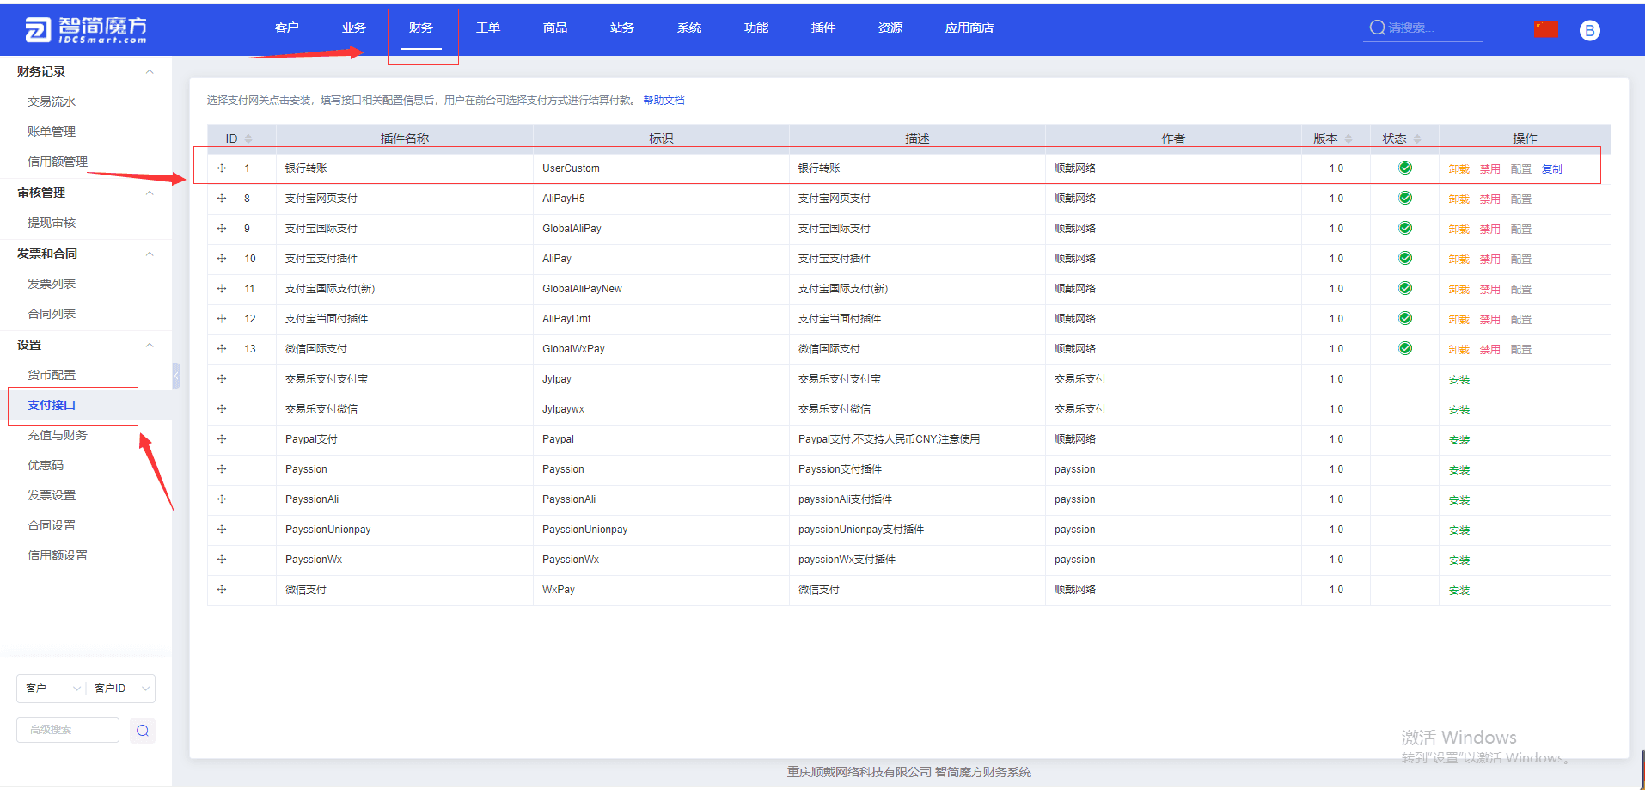
Task: Click the drag handle icon for 银行转账 row
Action: point(222,168)
